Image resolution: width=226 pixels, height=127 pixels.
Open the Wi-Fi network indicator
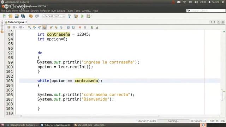(184, 2)
